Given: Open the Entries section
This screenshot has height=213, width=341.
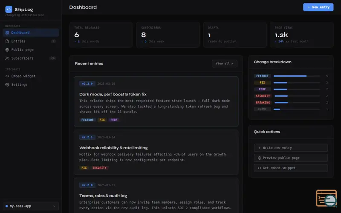Looking at the screenshot, I should (31, 41).
